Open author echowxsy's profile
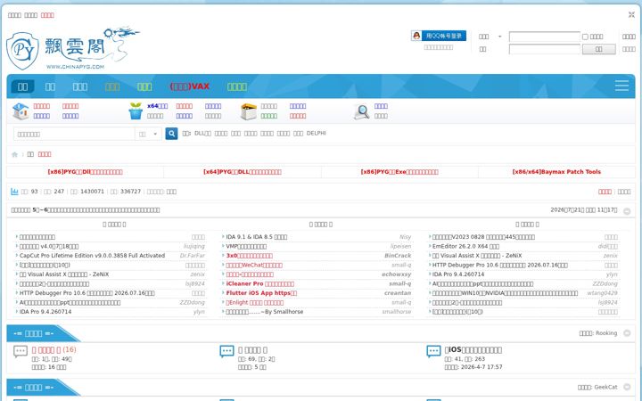Image resolution: width=642 pixels, height=401 pixels. pos(396,274)
